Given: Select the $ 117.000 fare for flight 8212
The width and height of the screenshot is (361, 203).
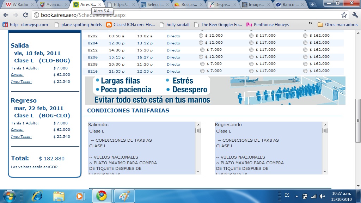Looking at the screenshot, I should [x=251, y=50].
